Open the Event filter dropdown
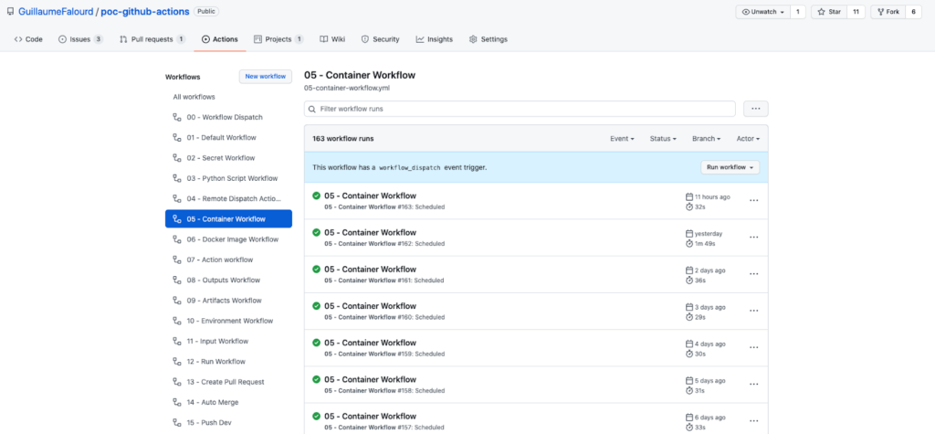This screenshot has width=935, height=434. click(622, 139)
